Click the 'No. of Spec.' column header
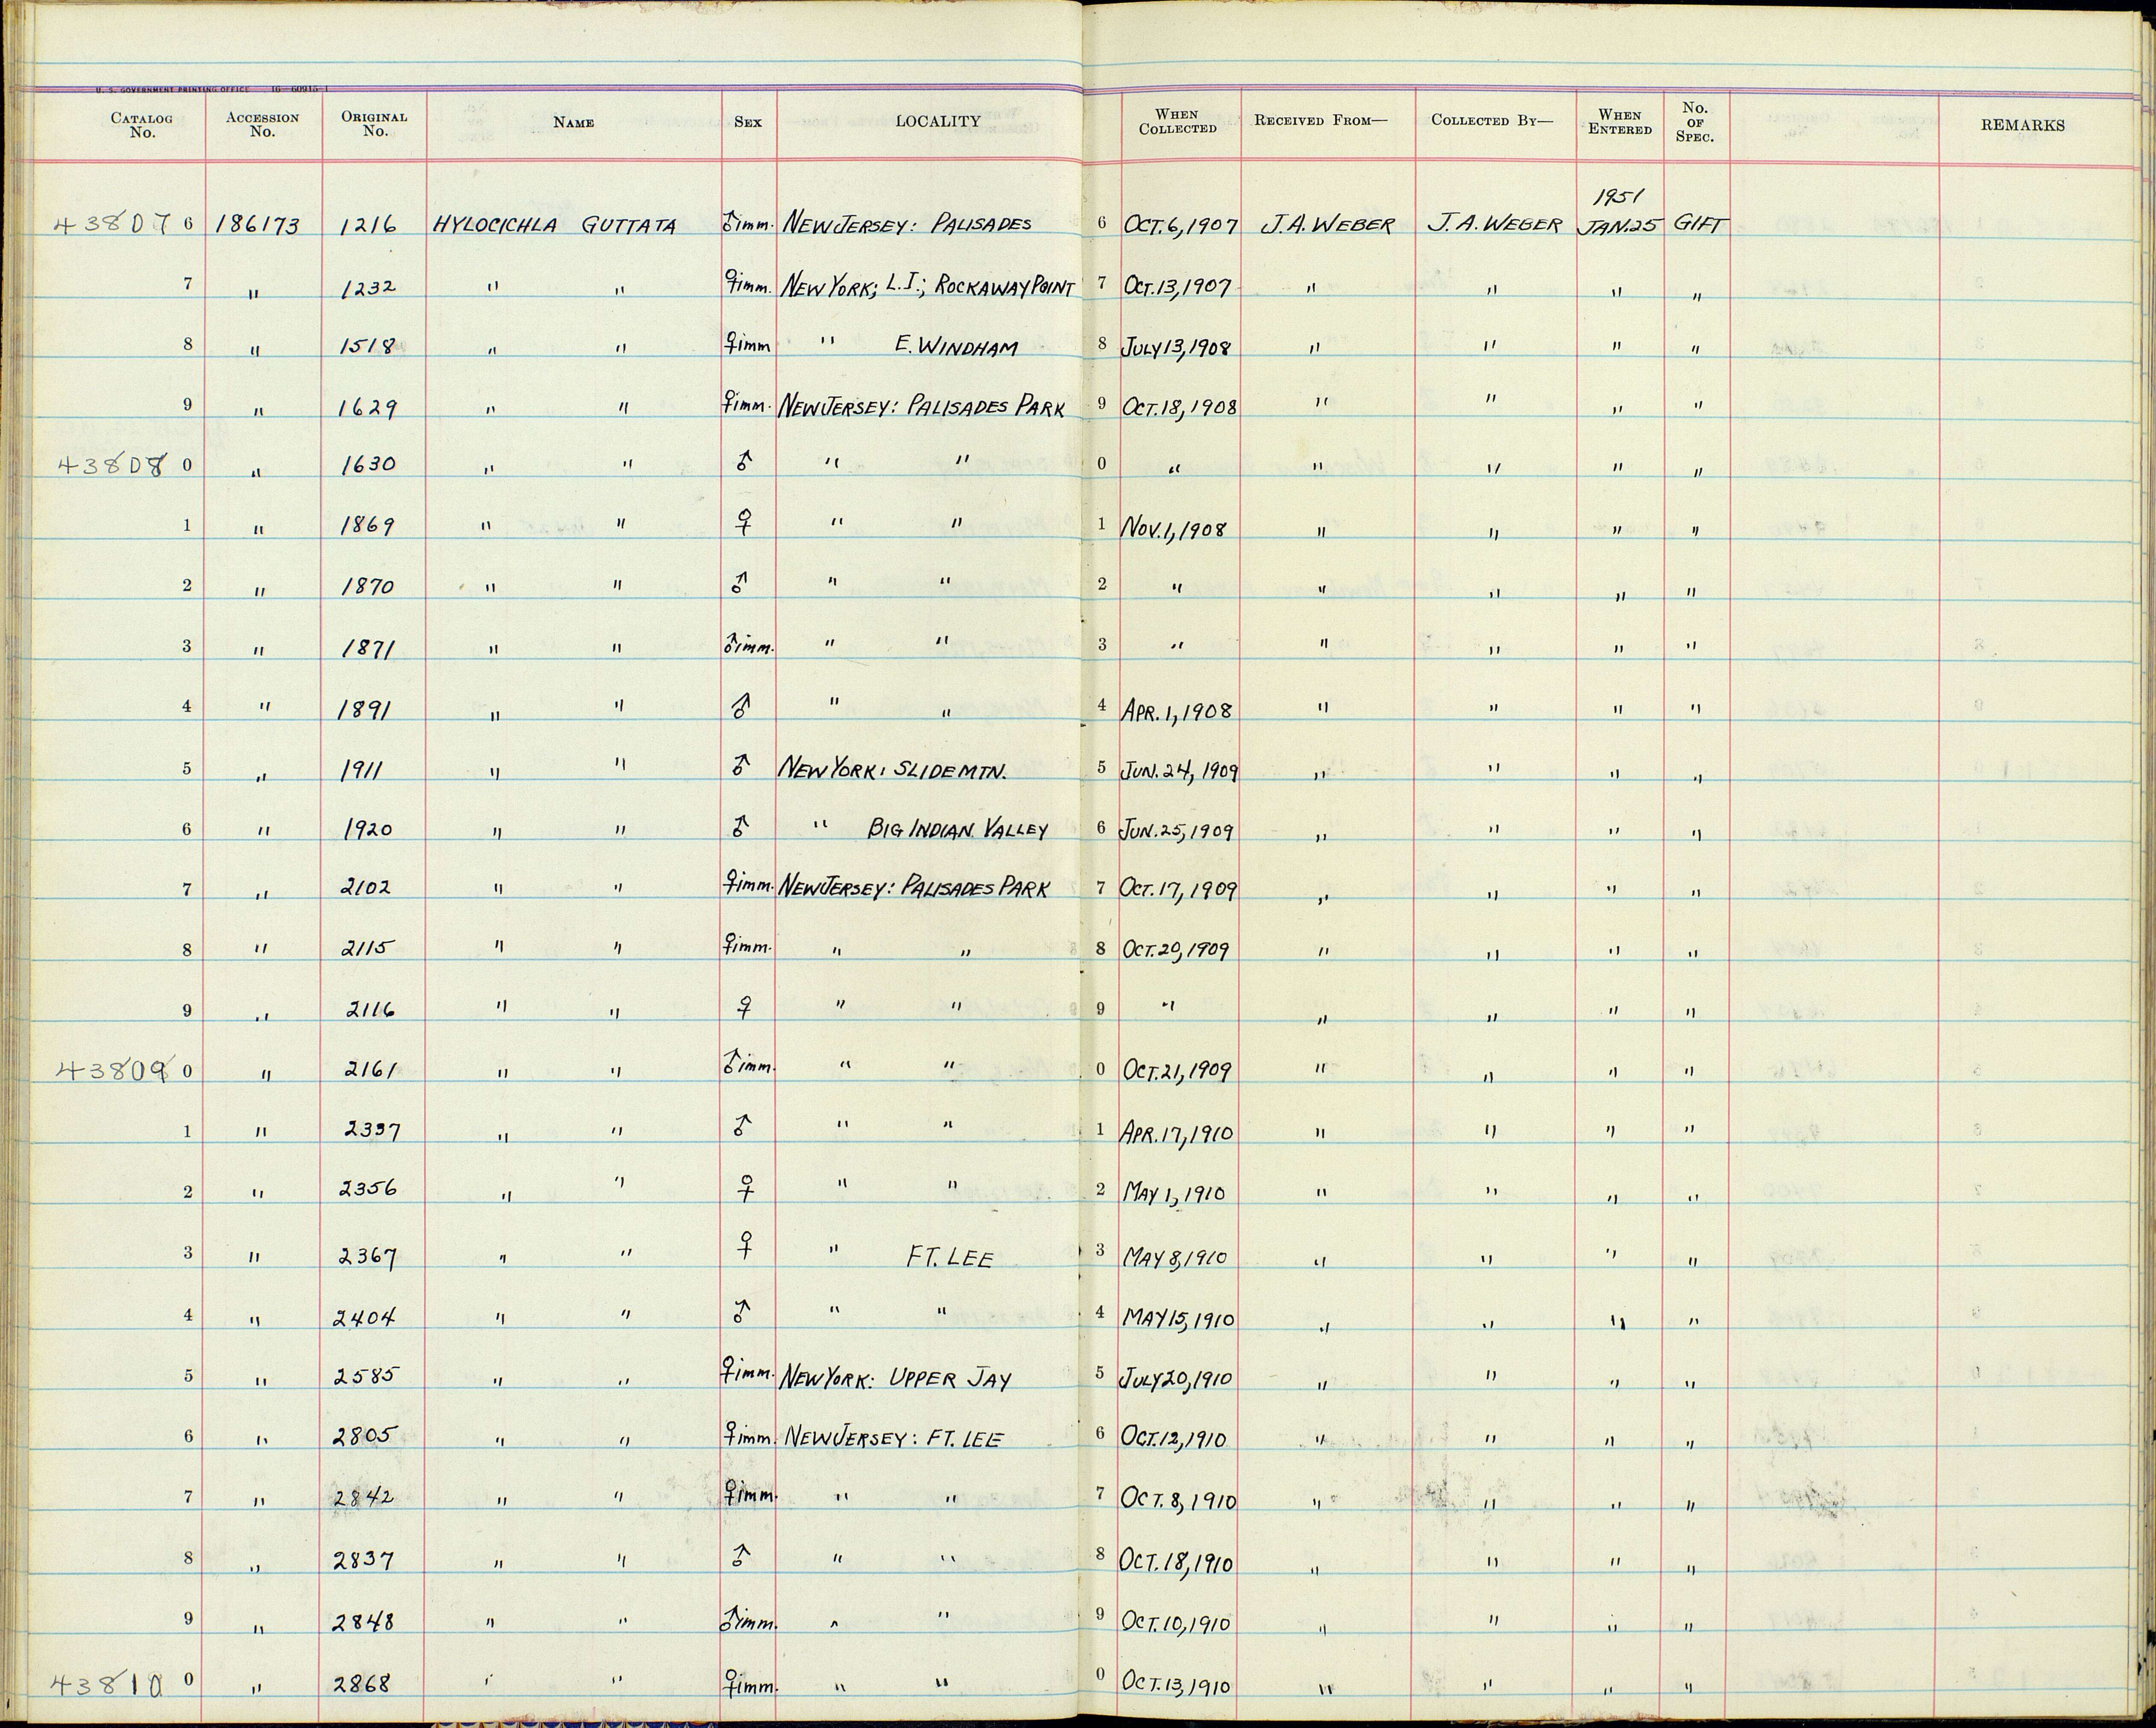Viewport: 2156px width, 1728px height. pos(1695,123)
